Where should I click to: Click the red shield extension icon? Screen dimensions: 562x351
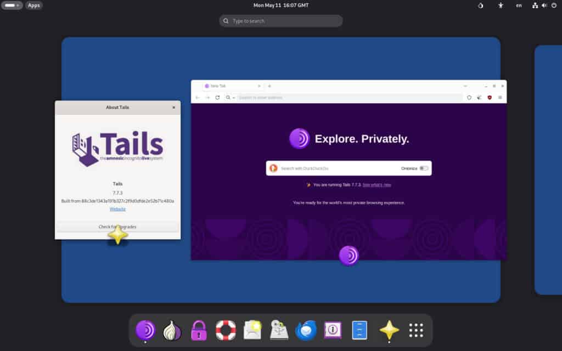pos(489,98)
